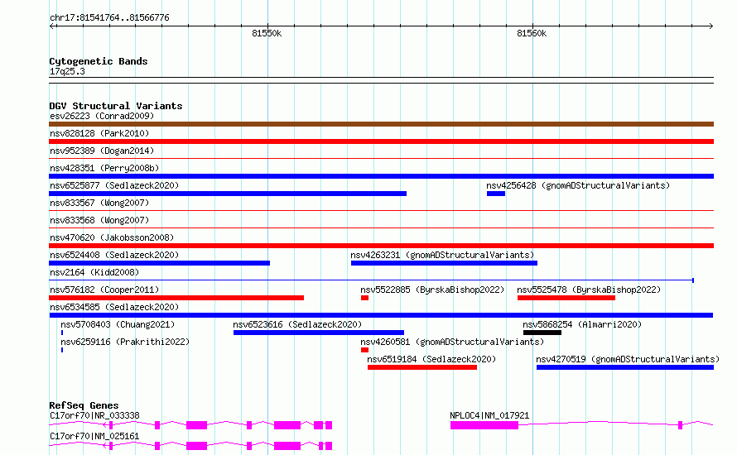Viewport: 737px width, 455px height.
Task: Click the nsv576182 (Cooper2011) red bar
Action: [x=176, y=298]
